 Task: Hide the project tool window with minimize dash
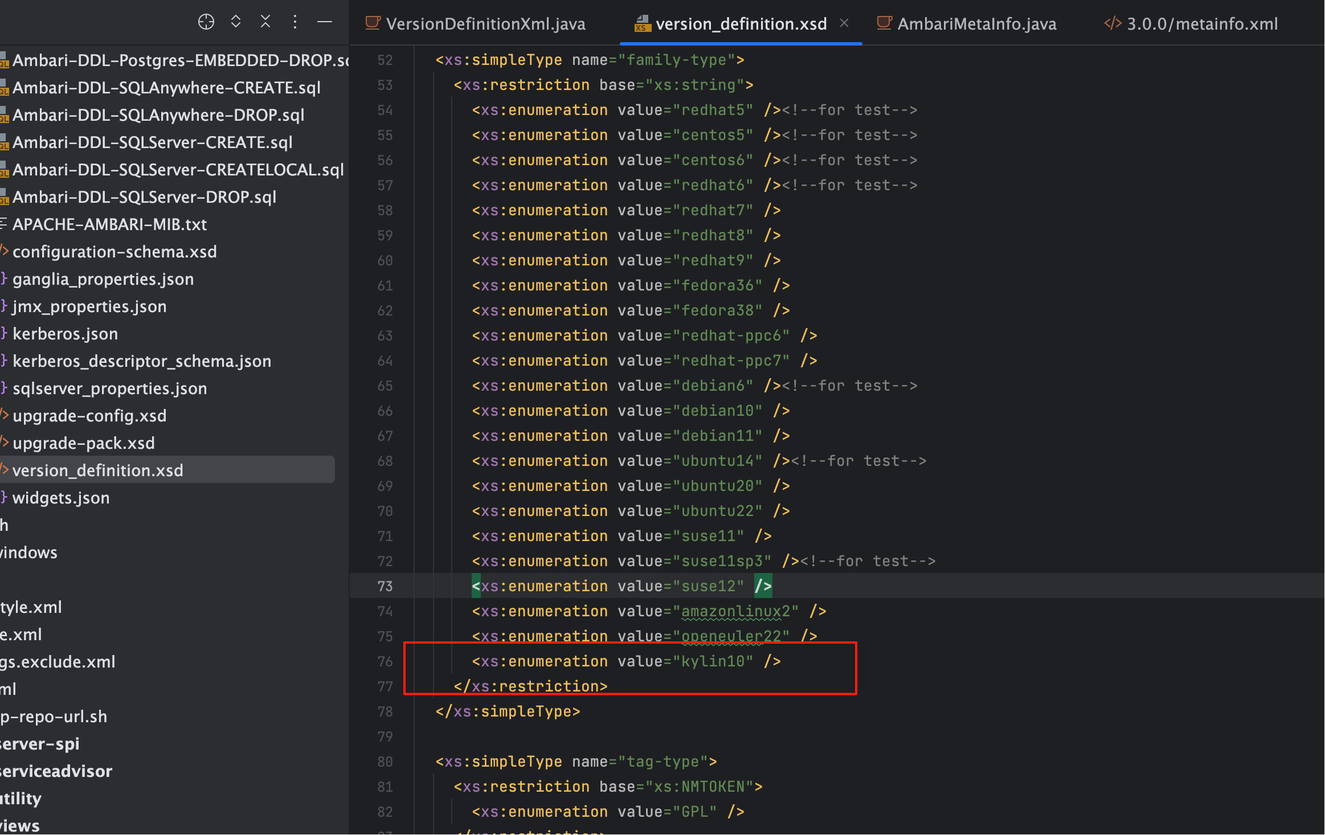325,22
